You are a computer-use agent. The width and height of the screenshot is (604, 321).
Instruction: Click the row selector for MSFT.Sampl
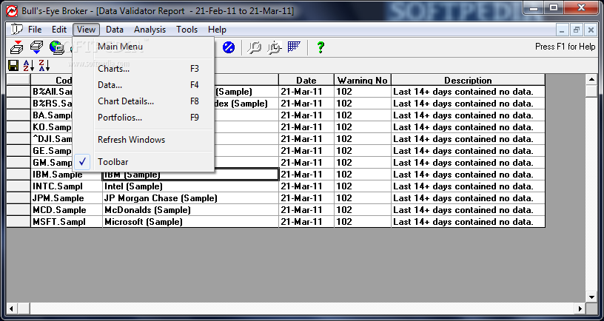(x=19, y=222)
